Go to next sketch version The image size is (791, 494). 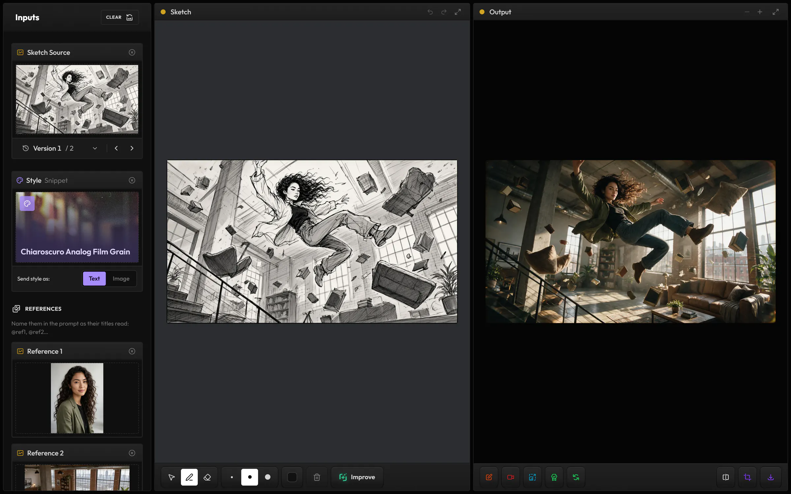[x=132, y=148]
